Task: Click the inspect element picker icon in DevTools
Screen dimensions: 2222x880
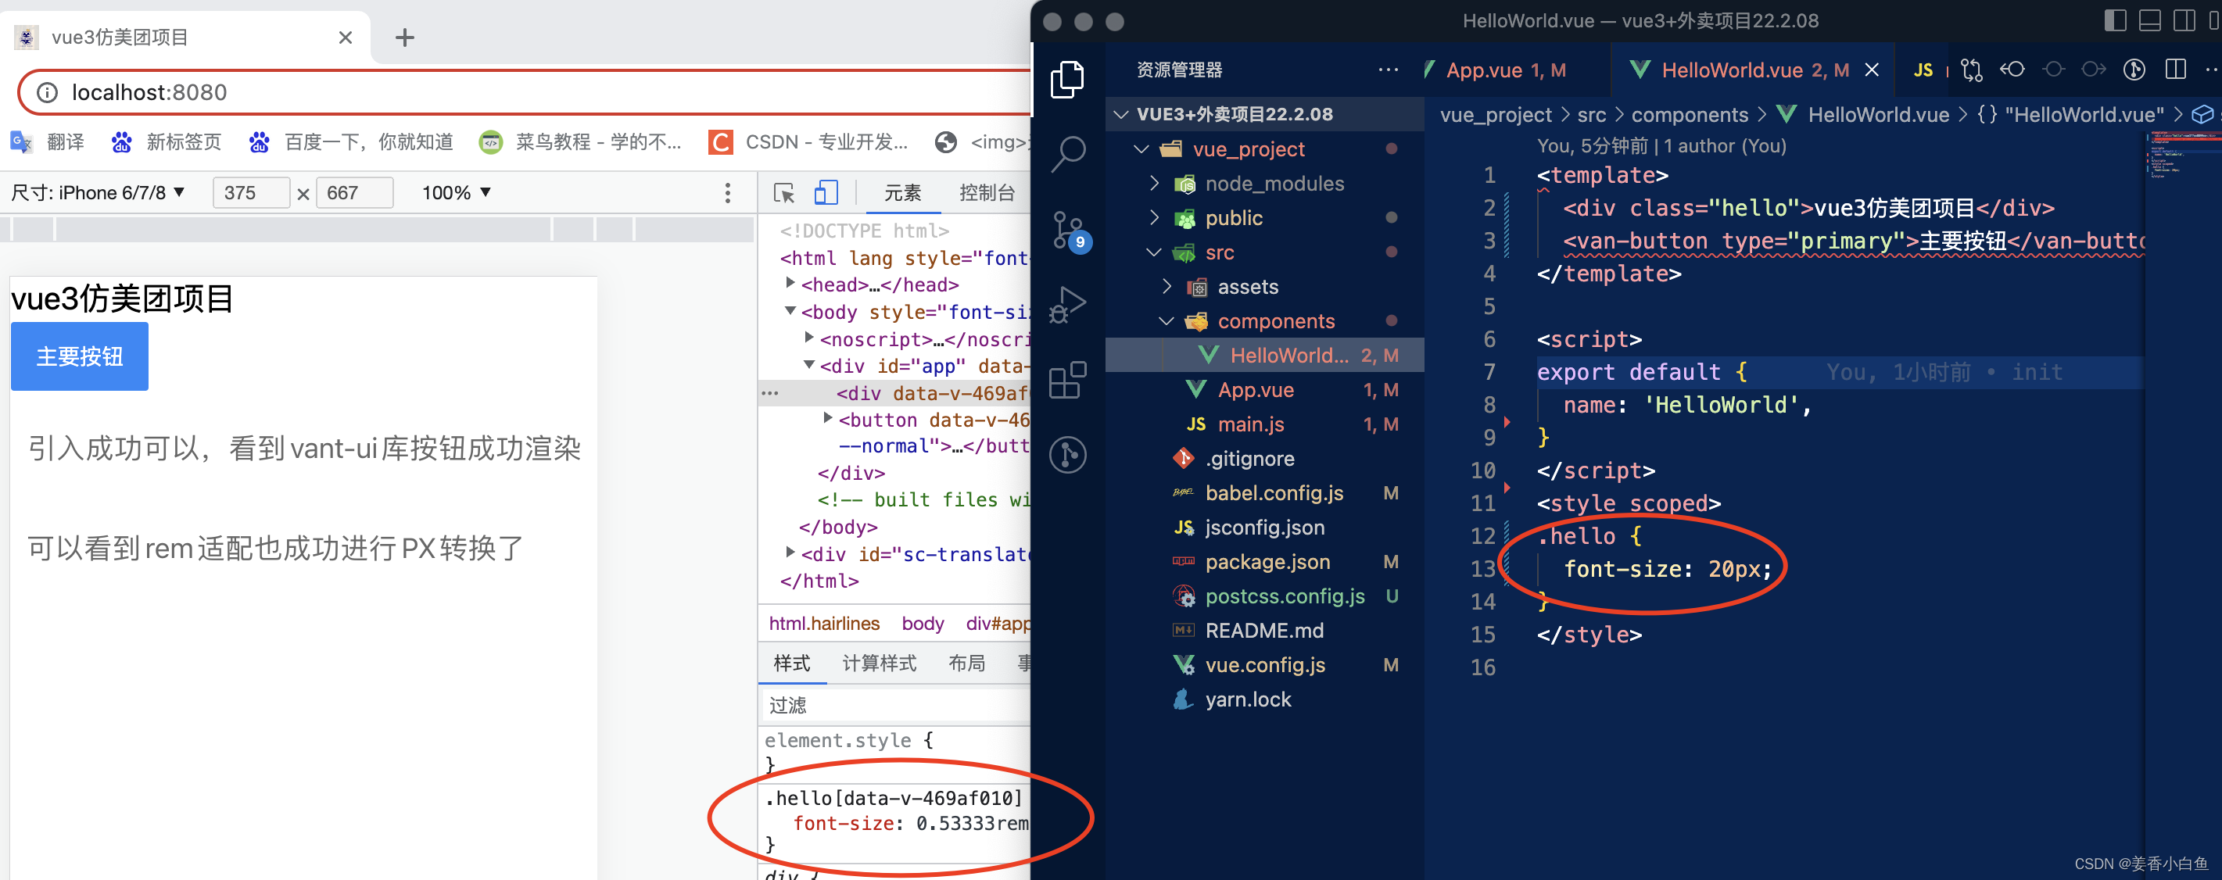Action: pyautogui.click(x=783, y=192)
